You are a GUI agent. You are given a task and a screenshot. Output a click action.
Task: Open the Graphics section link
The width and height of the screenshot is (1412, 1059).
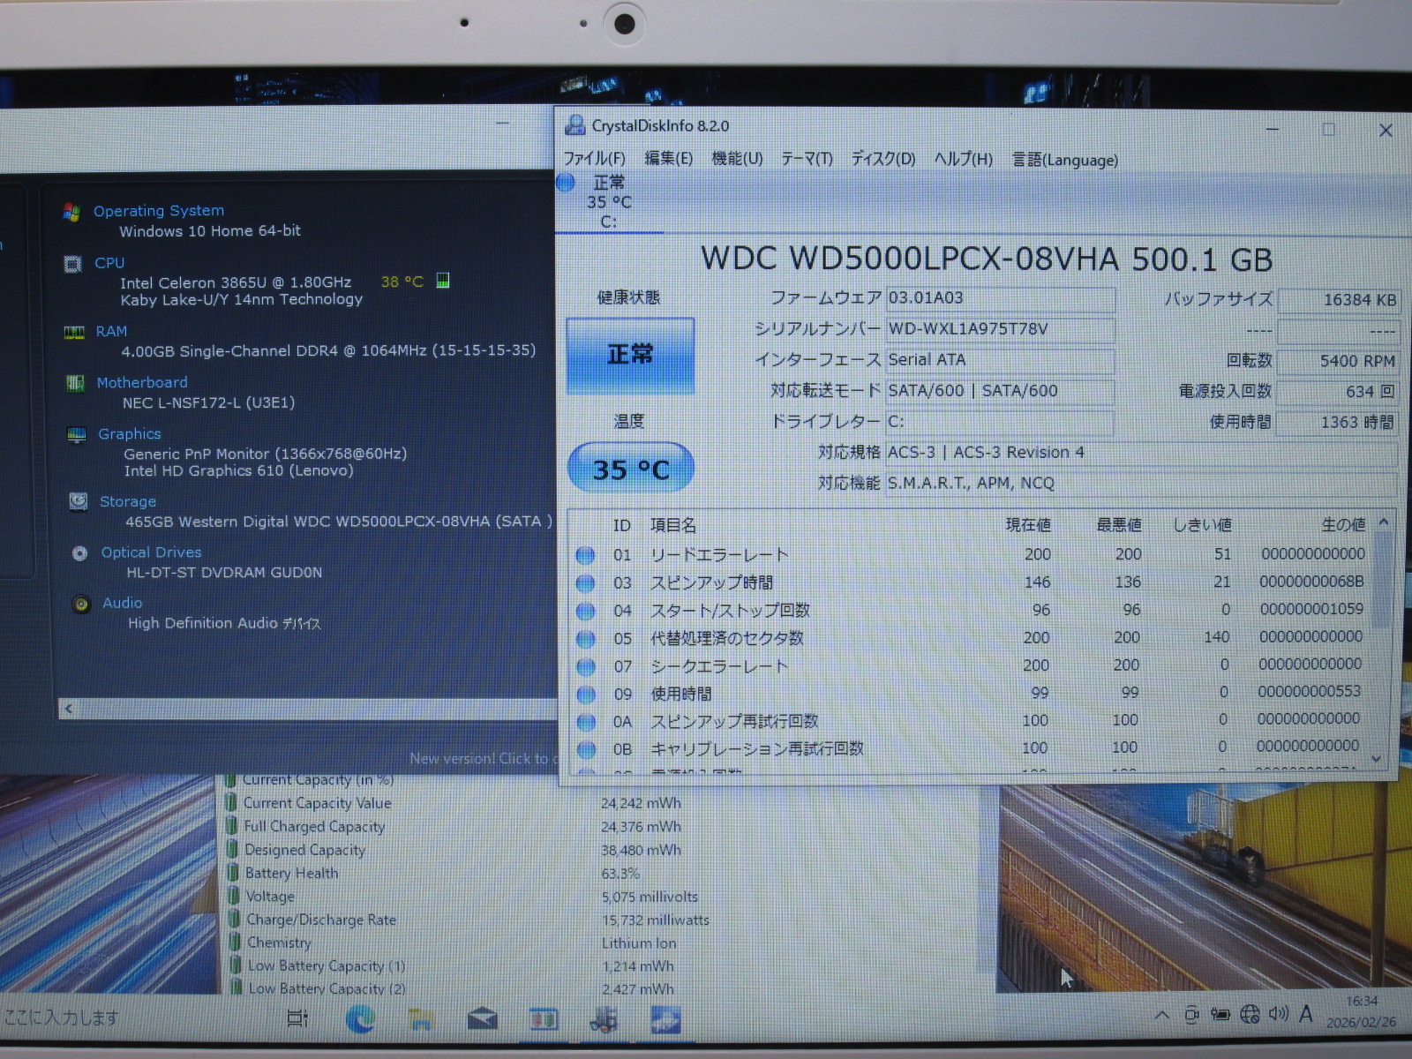click(x=130, y=433)
